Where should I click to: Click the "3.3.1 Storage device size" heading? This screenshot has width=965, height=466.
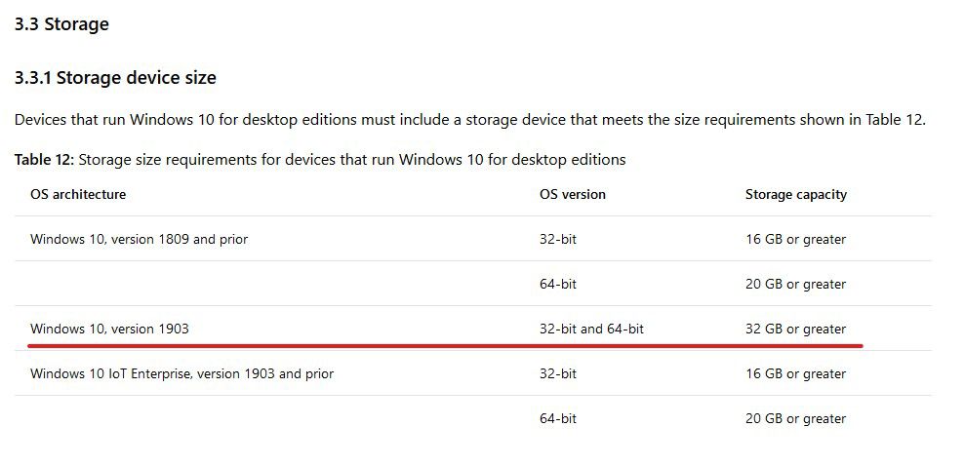[115, 78]
